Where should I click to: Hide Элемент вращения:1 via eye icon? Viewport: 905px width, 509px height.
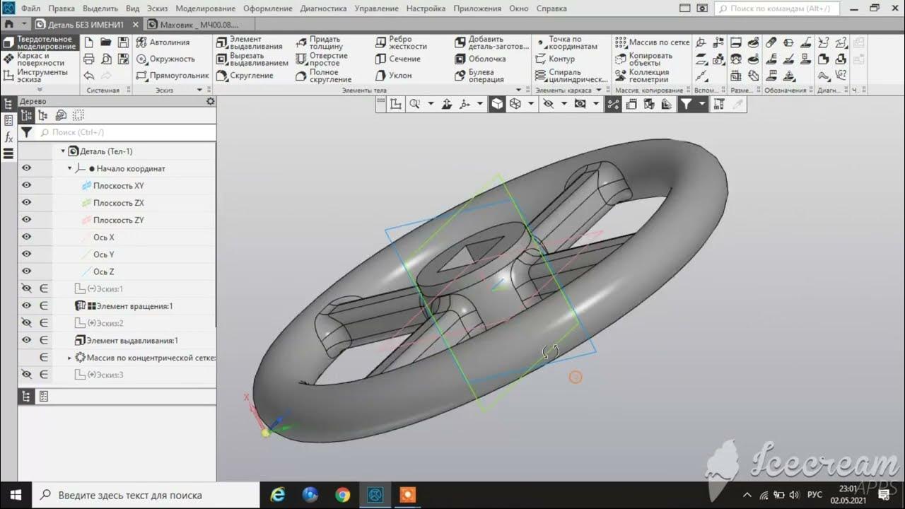(27, 305)
